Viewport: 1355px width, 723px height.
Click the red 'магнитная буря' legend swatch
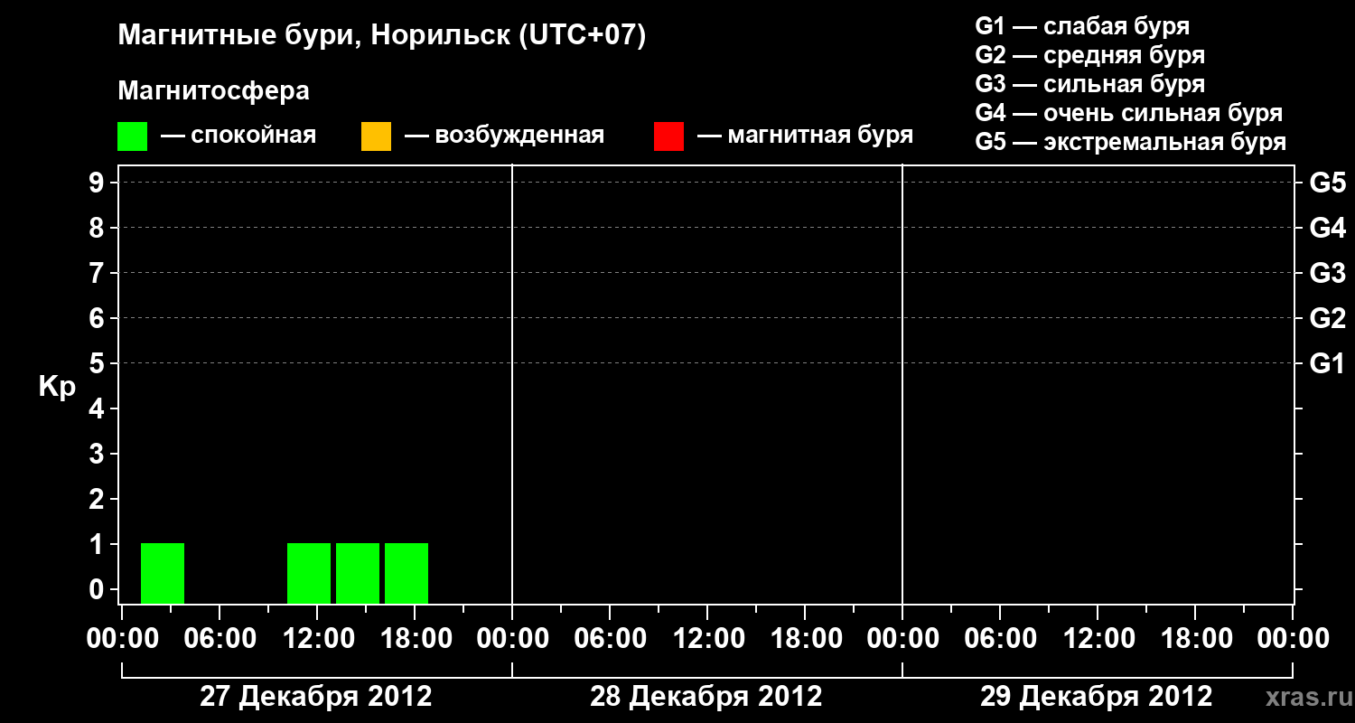[668, 136]
